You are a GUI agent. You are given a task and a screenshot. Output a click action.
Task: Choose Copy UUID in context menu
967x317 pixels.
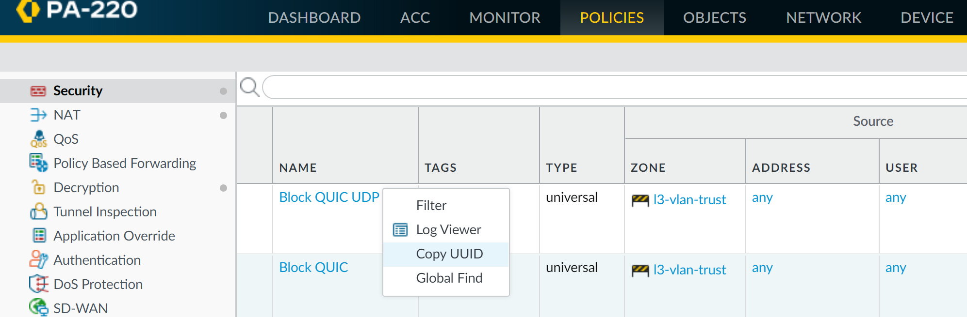click(x=449, y=254)
